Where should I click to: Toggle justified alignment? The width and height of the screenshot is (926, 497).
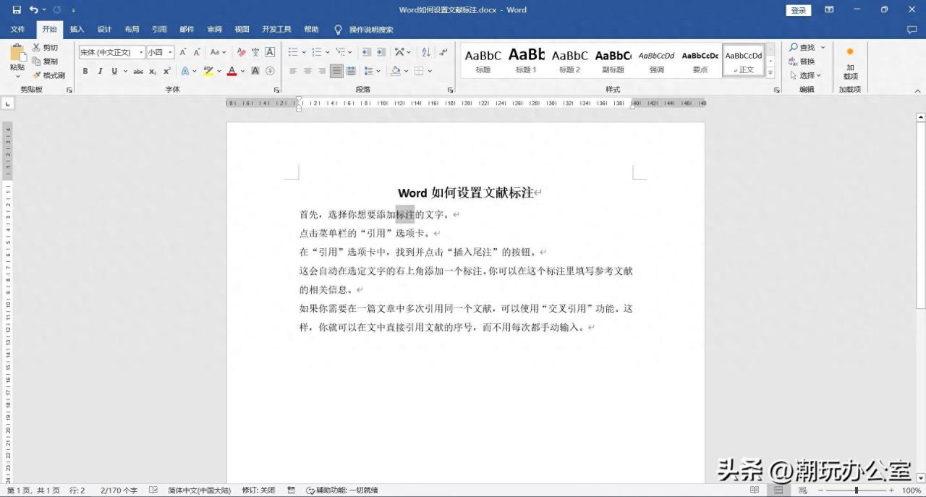coord(336,71)
